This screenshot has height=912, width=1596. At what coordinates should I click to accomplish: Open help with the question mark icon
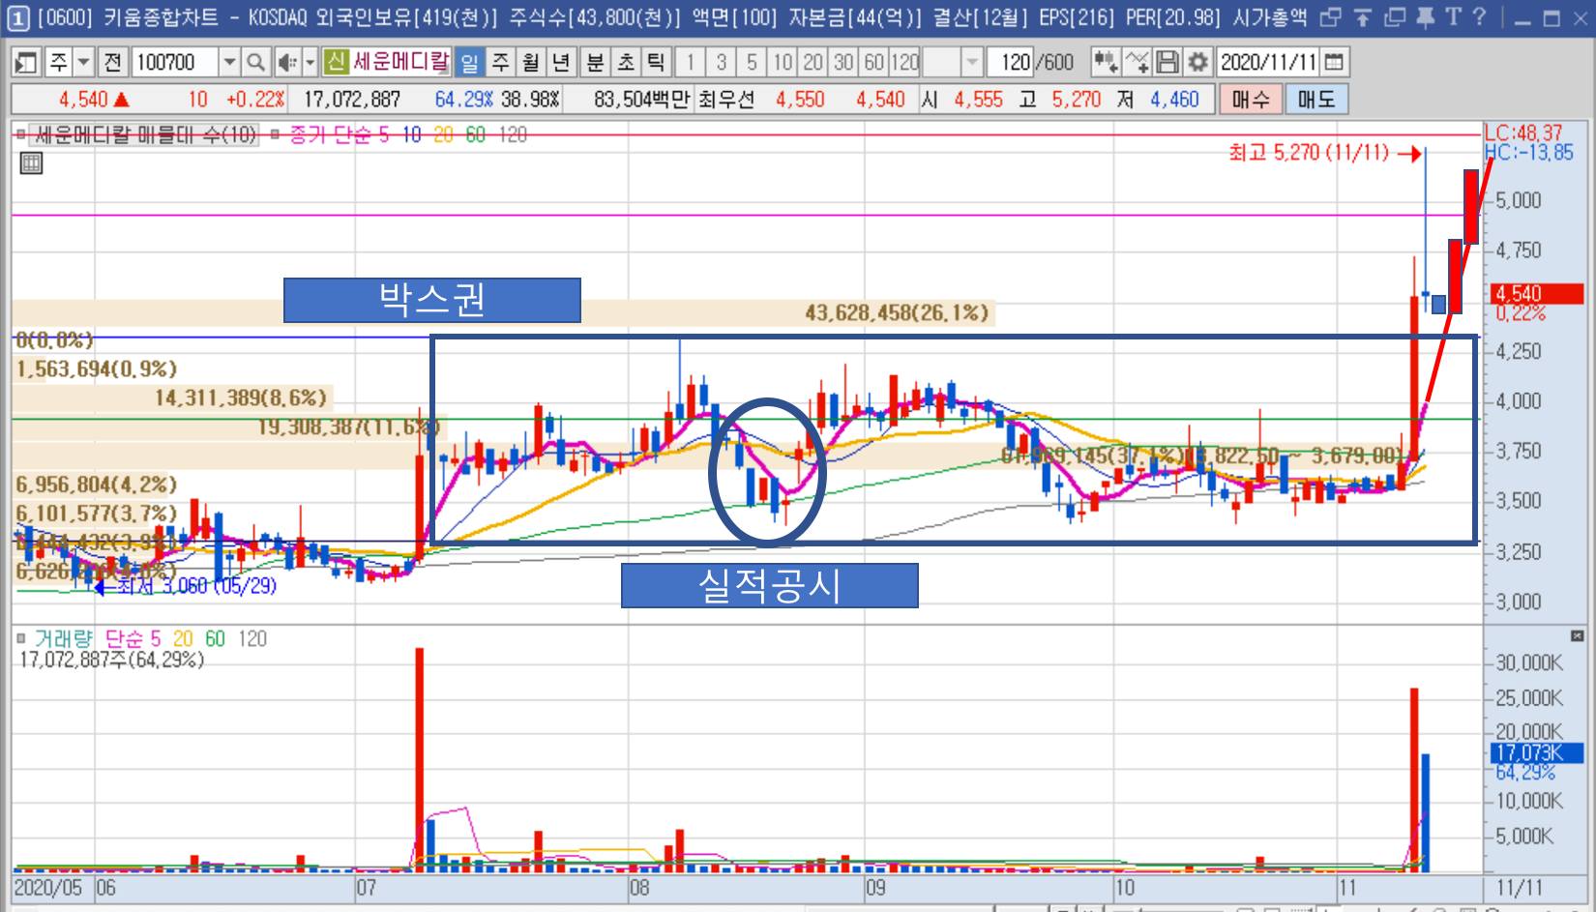[1478, 16]
